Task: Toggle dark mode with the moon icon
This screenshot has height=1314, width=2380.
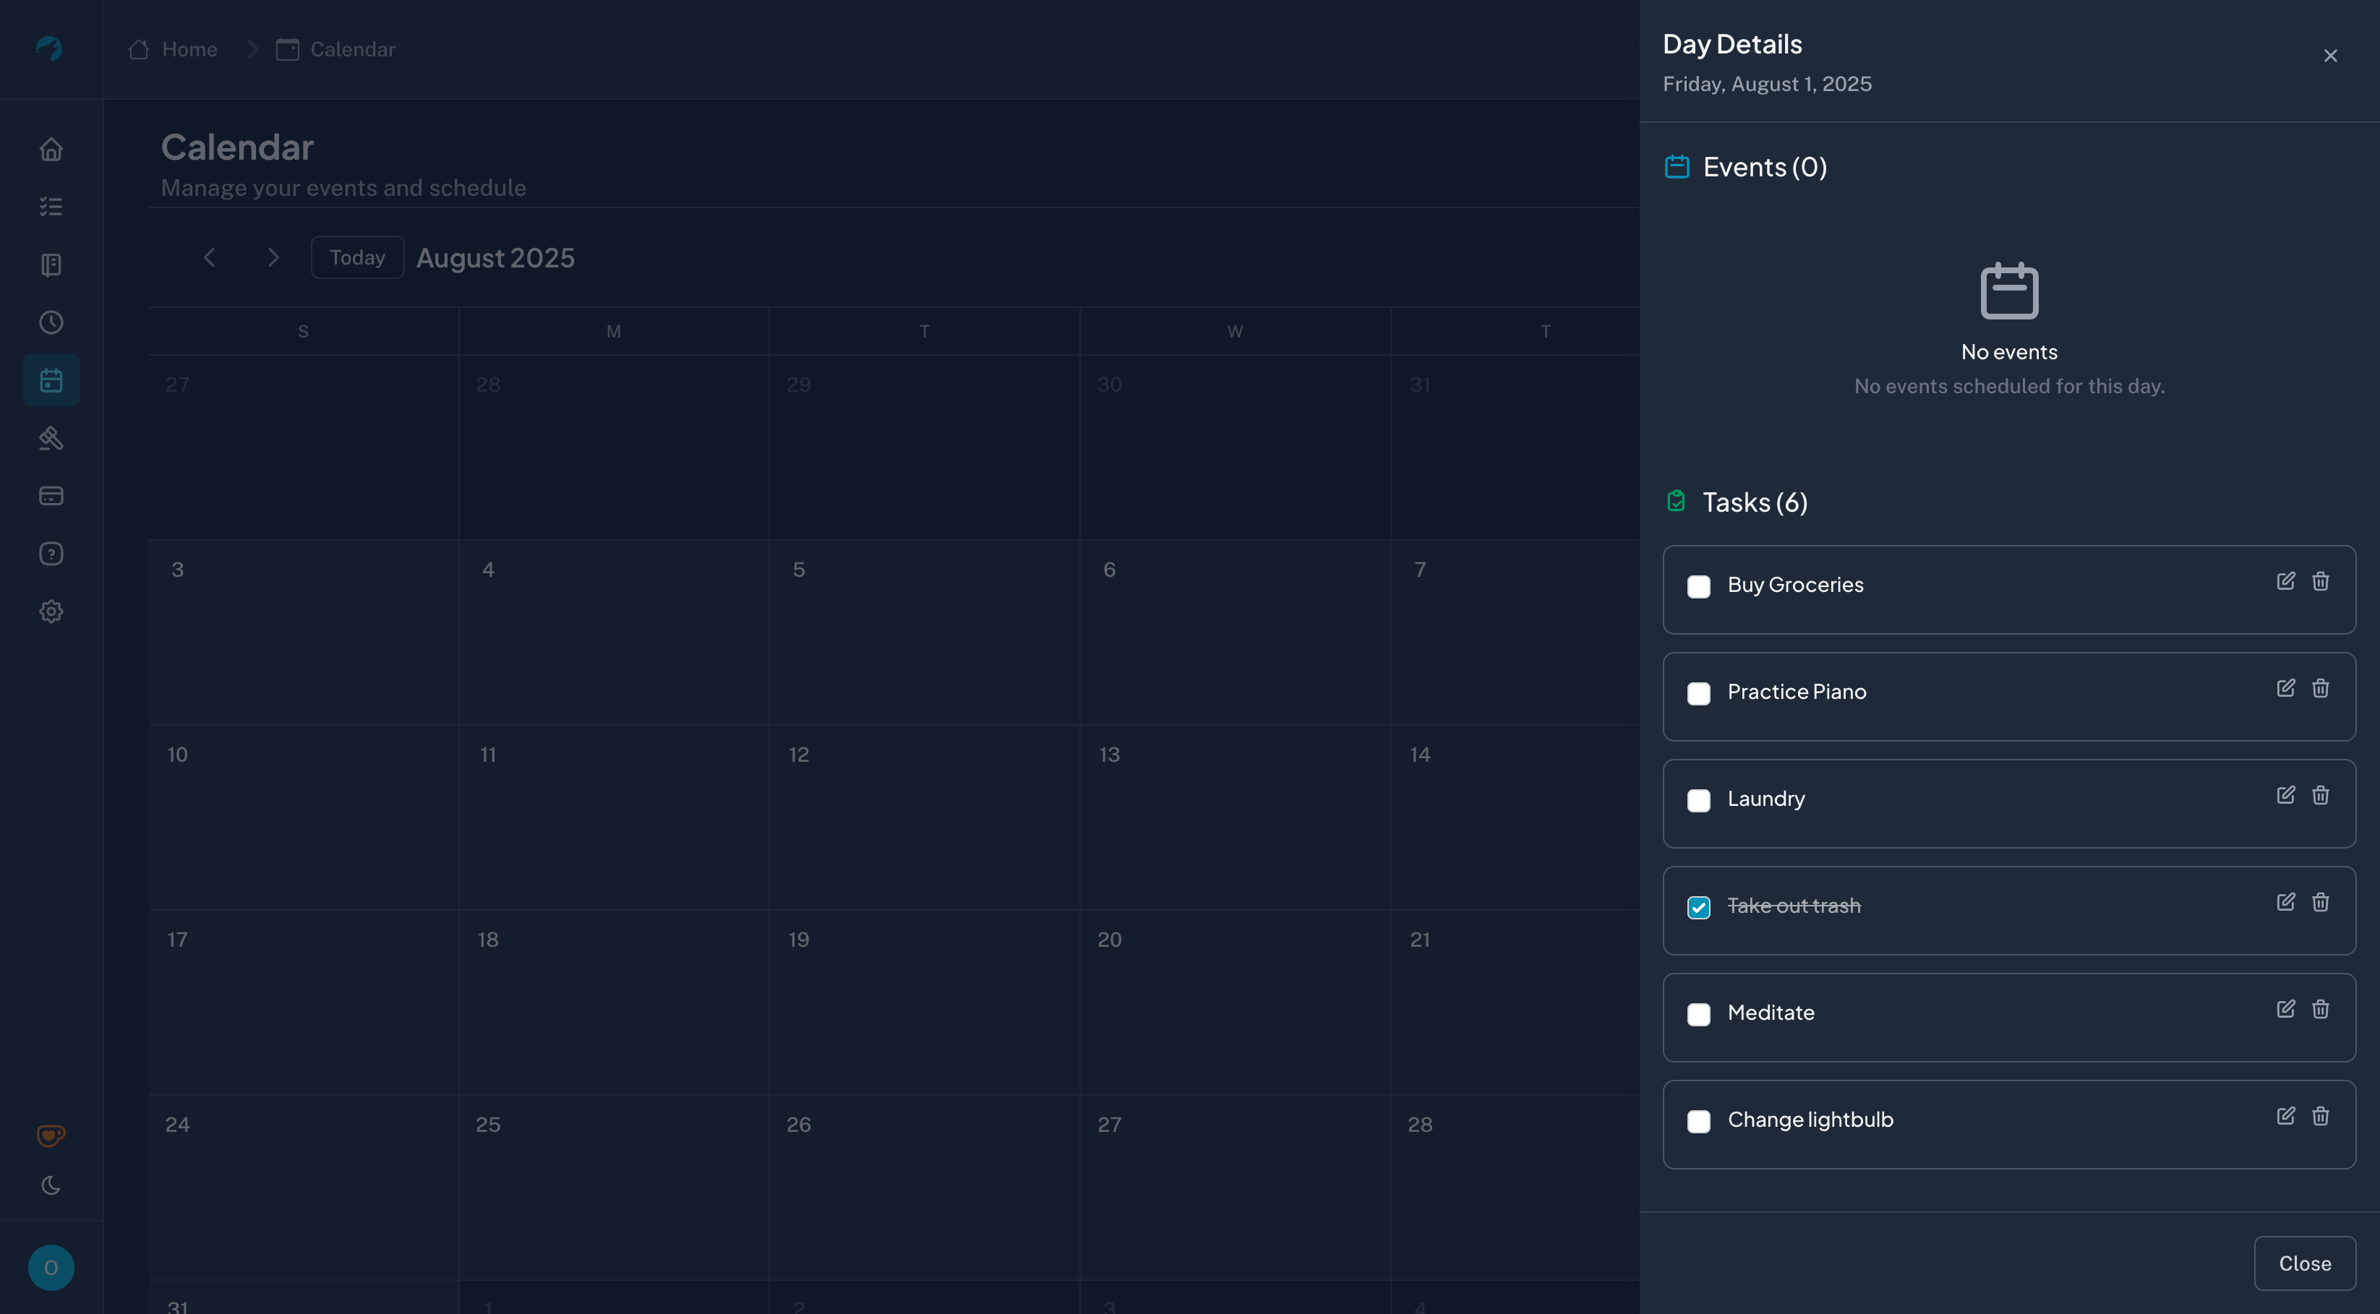Action: pos(51,1185)
